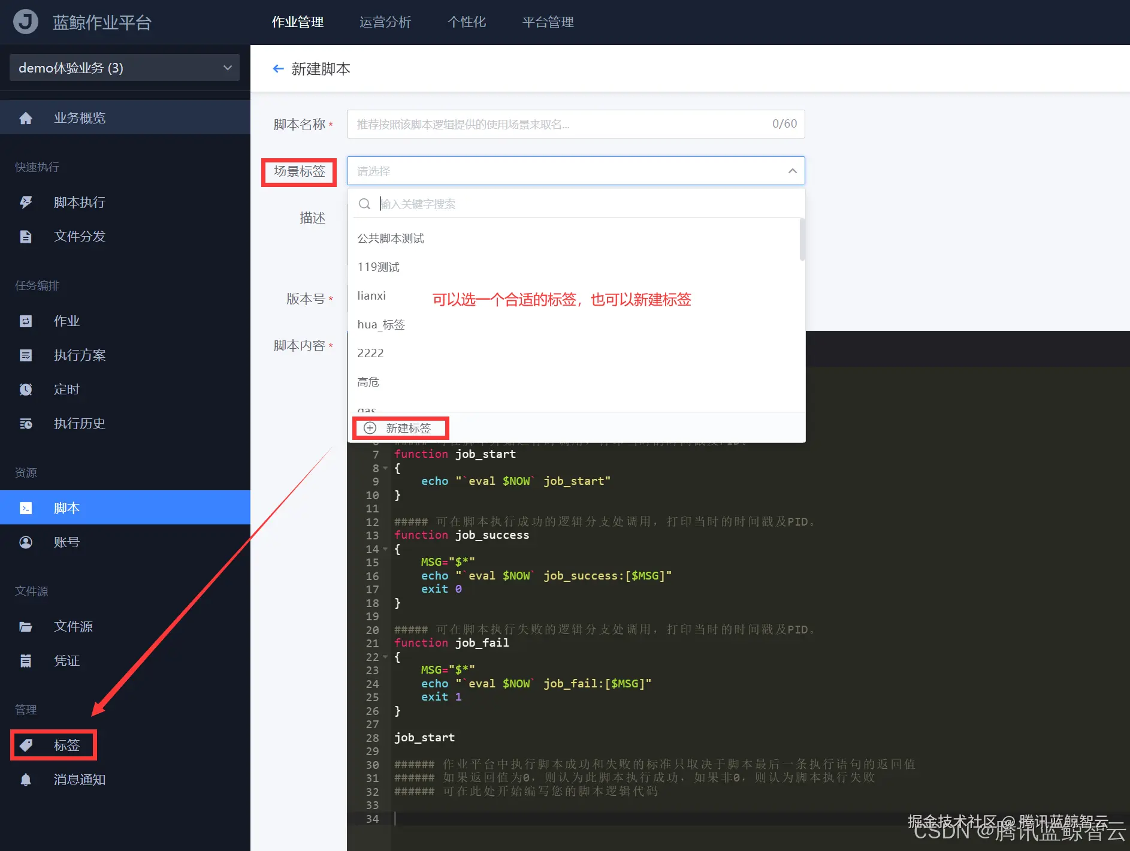Click 'exit 0' on line 17
The height and width of the screenshot is (851, 1130).
tap(442, 589)
